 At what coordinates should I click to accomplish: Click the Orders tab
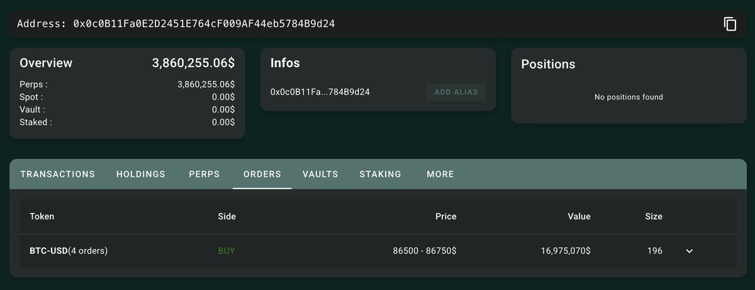point(262,175)
